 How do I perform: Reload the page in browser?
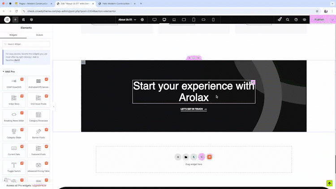point(17,11)
